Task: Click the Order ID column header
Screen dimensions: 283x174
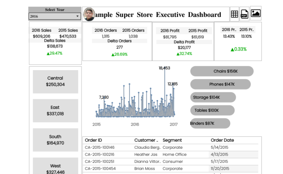Action: click(93, 140)
